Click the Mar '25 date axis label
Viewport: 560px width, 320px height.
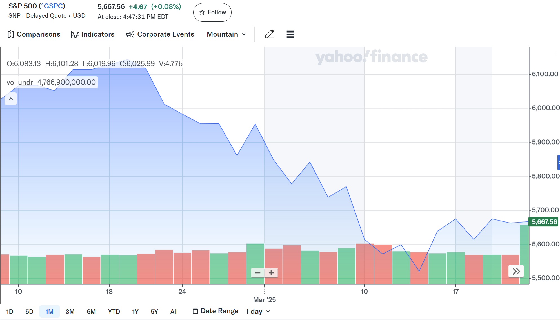pyautogui.click(x=264, y=300)
